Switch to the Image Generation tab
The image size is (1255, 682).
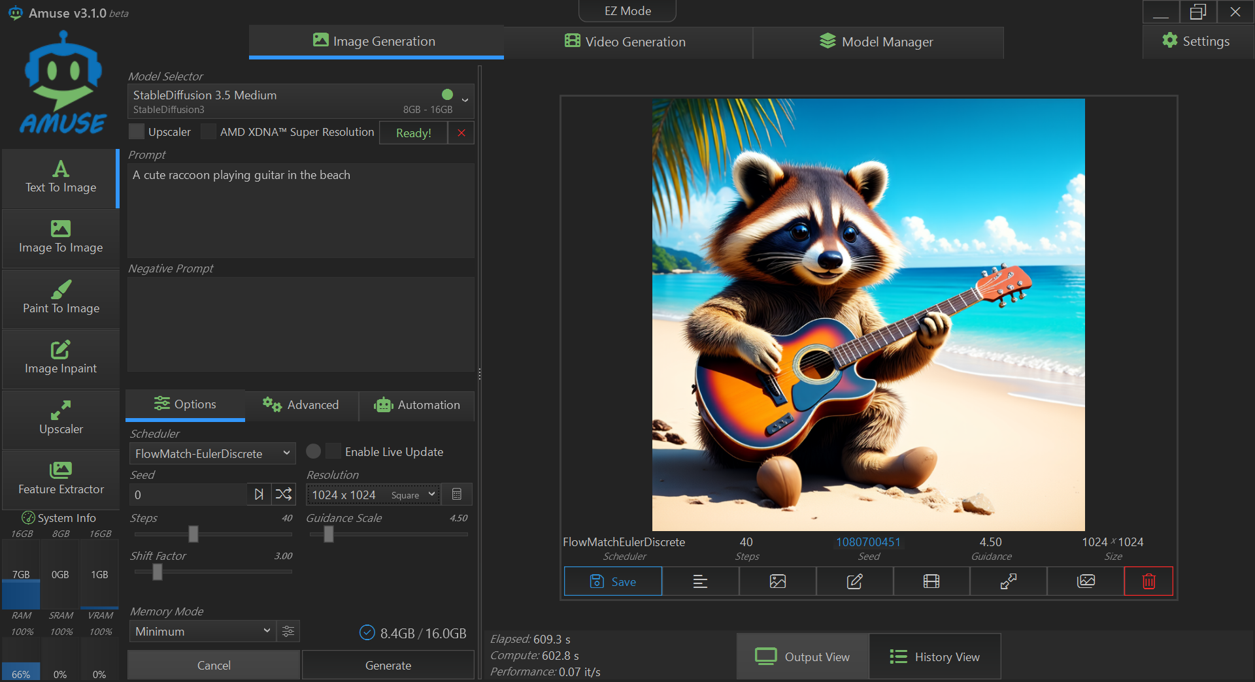click(376, 41)
